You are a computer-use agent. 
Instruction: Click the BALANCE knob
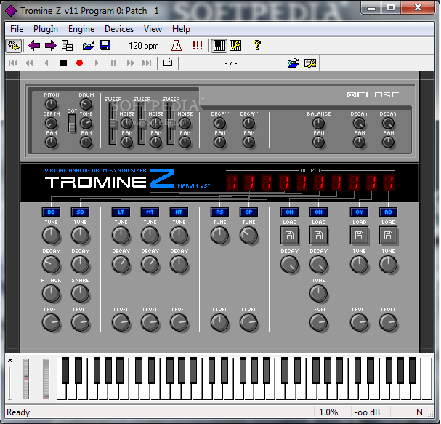pos(318,124)
